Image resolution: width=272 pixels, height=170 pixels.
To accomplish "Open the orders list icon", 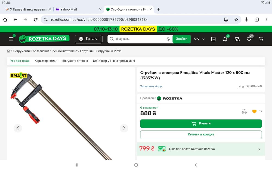I will (213, 39).
